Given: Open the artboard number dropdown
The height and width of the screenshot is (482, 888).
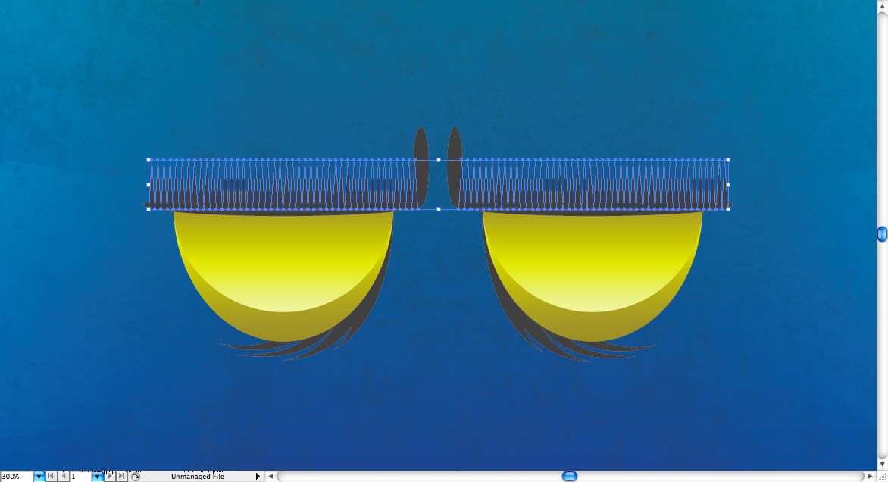Looking at the screenshot, I should click(97, 477).
